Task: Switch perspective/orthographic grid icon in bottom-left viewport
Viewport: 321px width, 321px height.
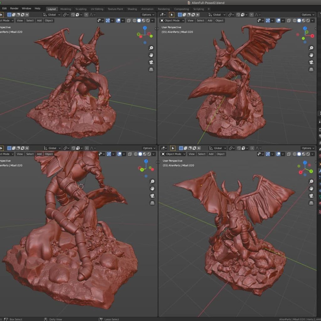Action: click(x=152, y=203)
